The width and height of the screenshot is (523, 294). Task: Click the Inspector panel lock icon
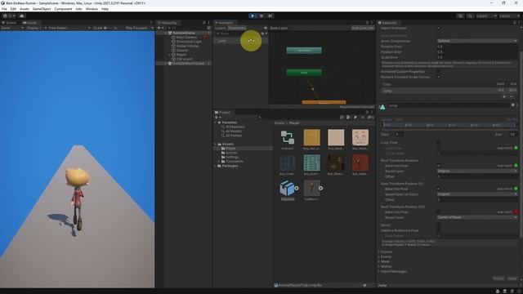[514, 23]
